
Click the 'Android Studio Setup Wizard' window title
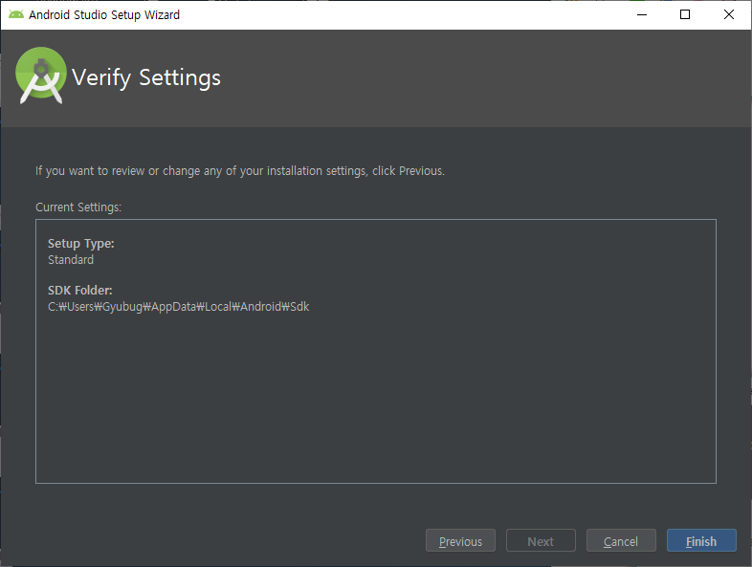104,15
